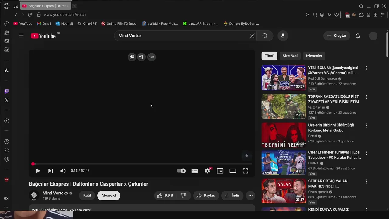
Task: Open the Player panel in sidebar
Action: coord(6,121)
